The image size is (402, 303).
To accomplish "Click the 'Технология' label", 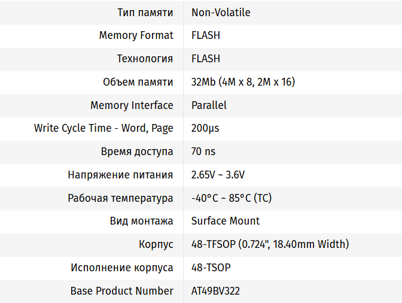I will (x=145, y=59).
